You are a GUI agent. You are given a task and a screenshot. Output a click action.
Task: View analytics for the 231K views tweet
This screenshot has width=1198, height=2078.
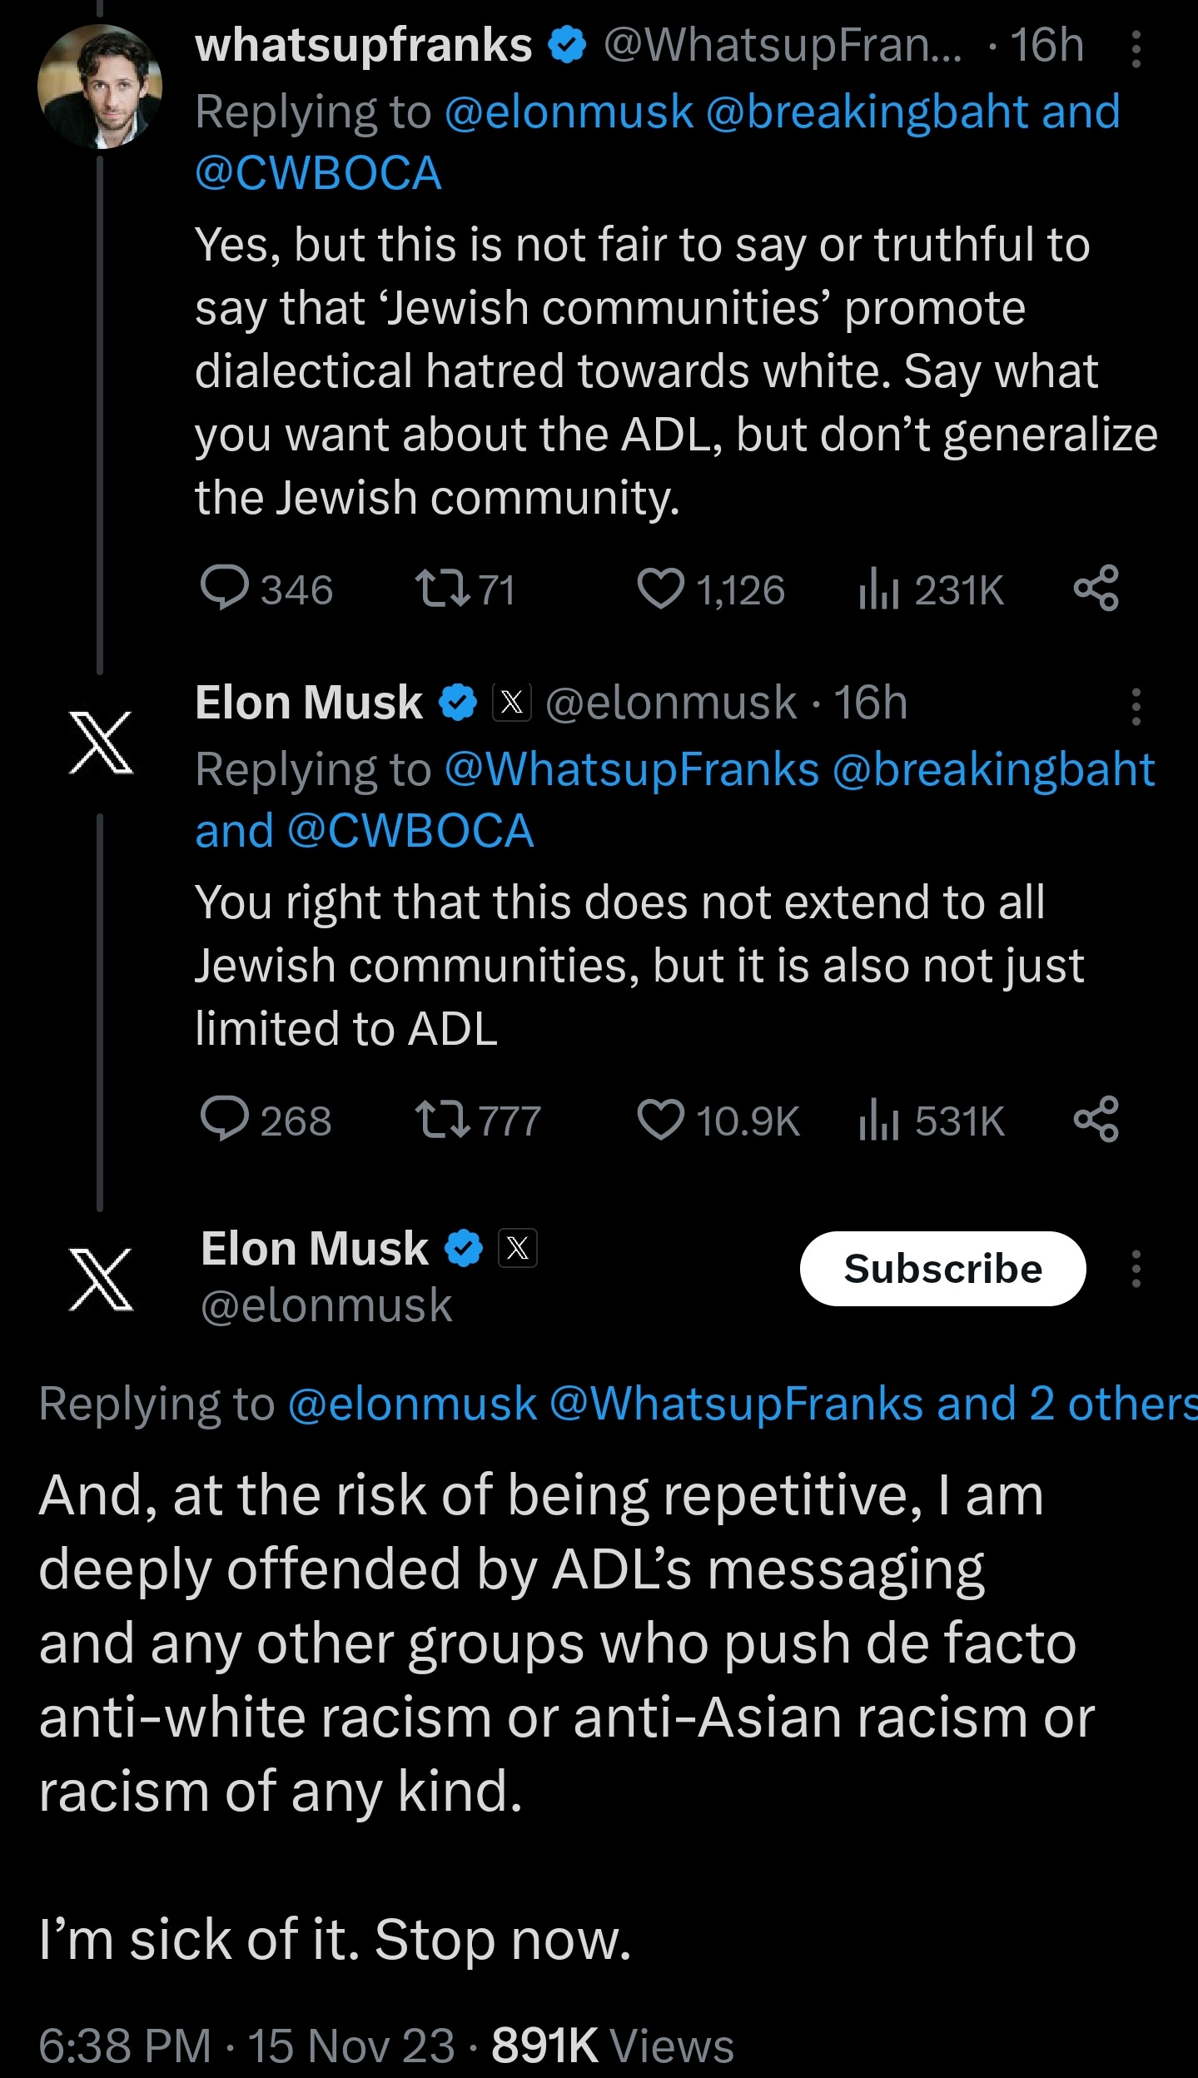(x=878, y=589)
